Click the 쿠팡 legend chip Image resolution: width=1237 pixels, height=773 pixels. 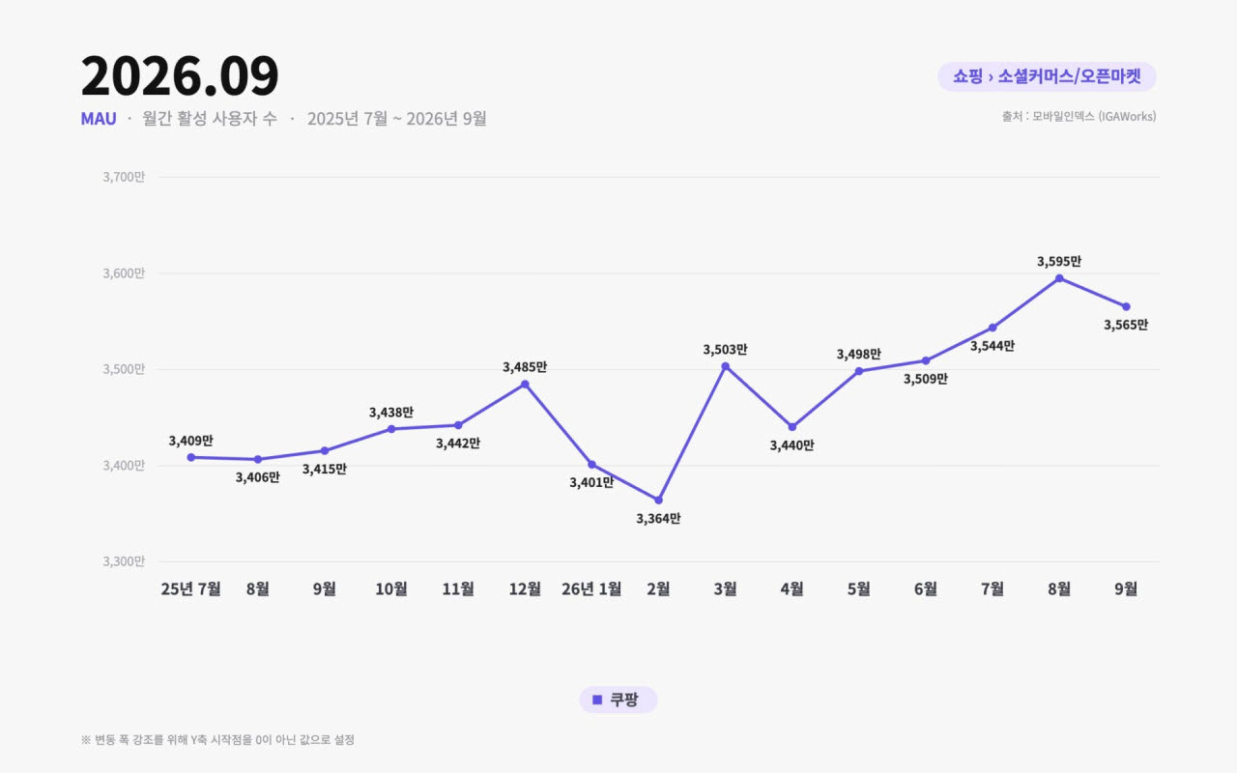[618, 700]
